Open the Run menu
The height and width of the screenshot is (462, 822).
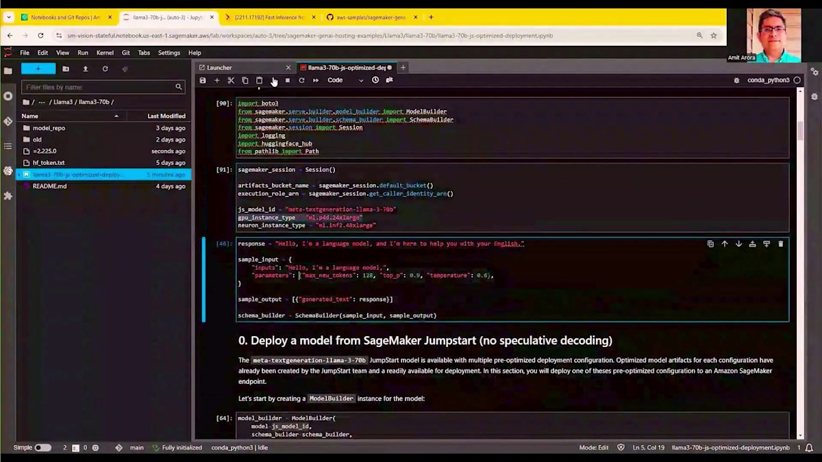(83, 53)
